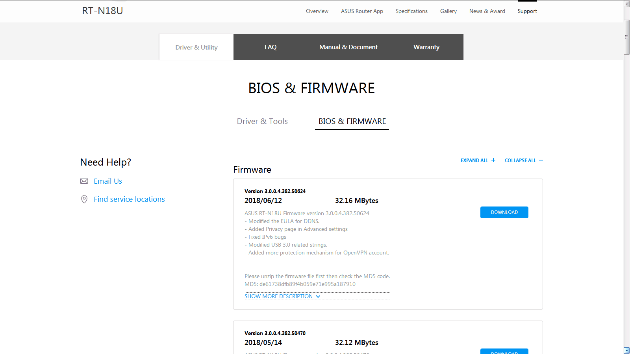Click the minus icon next to COLLAPSE ALL
The height and width of the screenshot is (354, 630).
tap(541, 160)
